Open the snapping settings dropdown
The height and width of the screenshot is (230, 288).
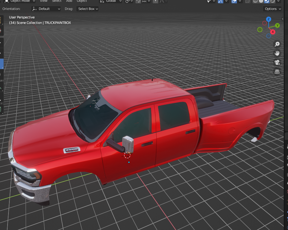tap(146, 1)
